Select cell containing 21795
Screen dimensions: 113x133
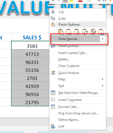coord(31,102)
